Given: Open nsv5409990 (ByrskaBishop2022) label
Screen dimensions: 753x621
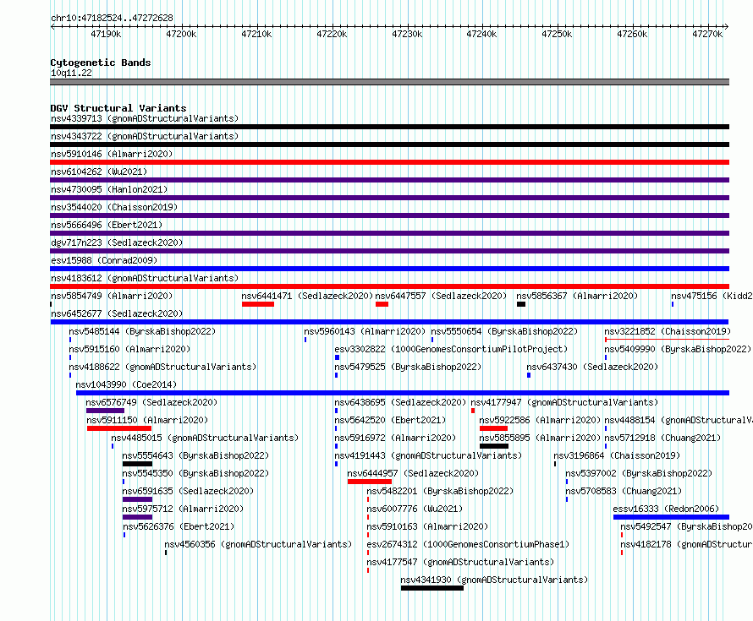Looking at the screenshot, I should (678, 349).
